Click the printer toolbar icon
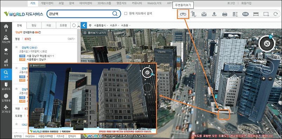282x139 pixels. [x=224, y=14]
